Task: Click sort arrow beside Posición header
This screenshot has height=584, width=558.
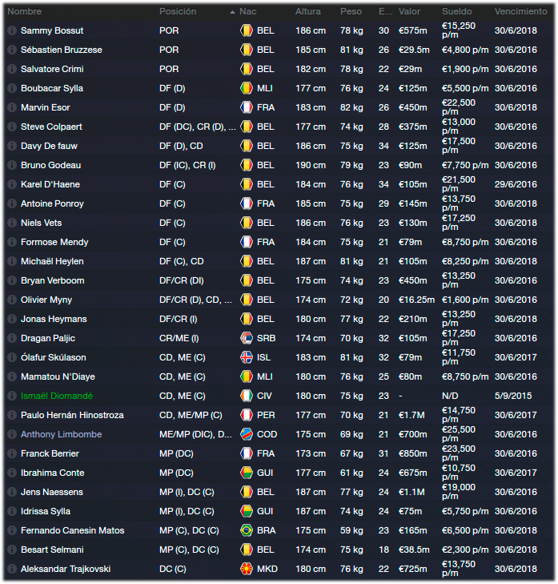Action: point(232,12)
